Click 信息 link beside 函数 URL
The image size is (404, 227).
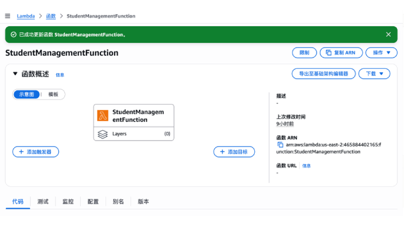coord(306,166)
